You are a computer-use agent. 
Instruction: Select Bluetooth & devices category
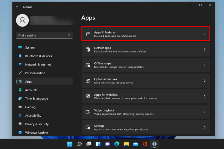tap(38, 56)
